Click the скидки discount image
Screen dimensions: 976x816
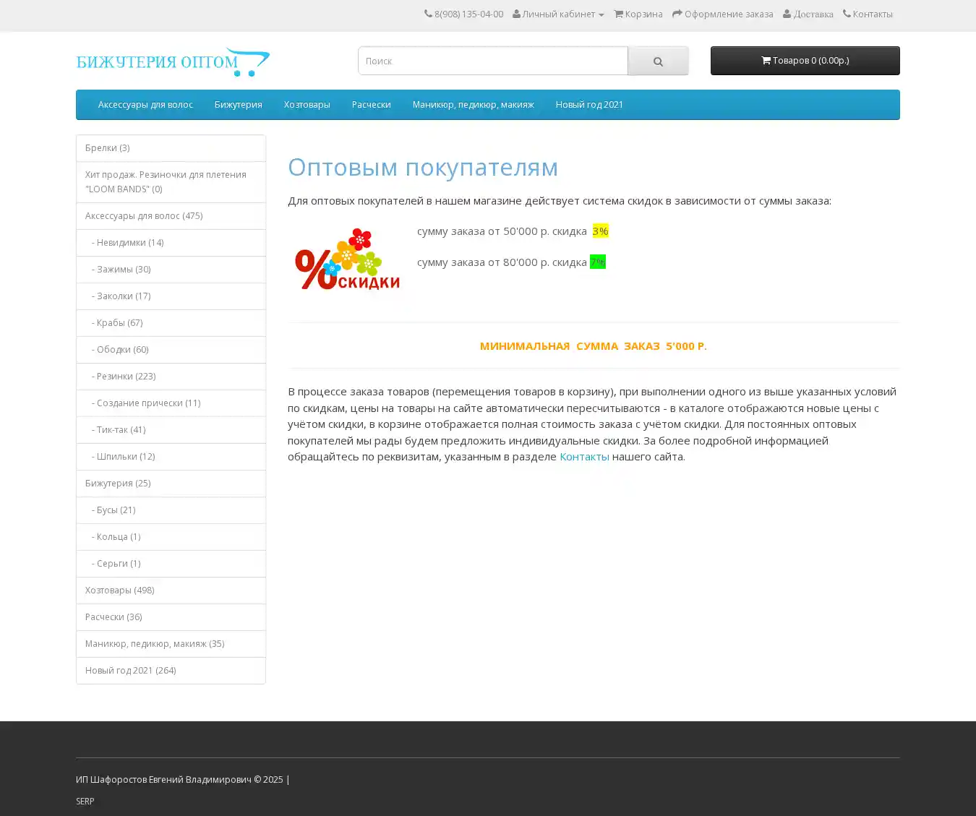(347, 259)
